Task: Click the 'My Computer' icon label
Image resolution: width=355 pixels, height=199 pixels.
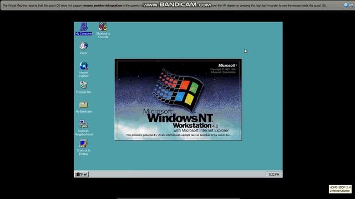Action: coord(84,34)
